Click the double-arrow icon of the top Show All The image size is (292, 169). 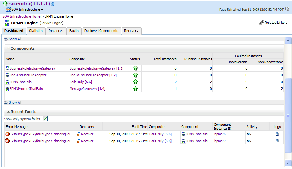[x=6, y=39]
